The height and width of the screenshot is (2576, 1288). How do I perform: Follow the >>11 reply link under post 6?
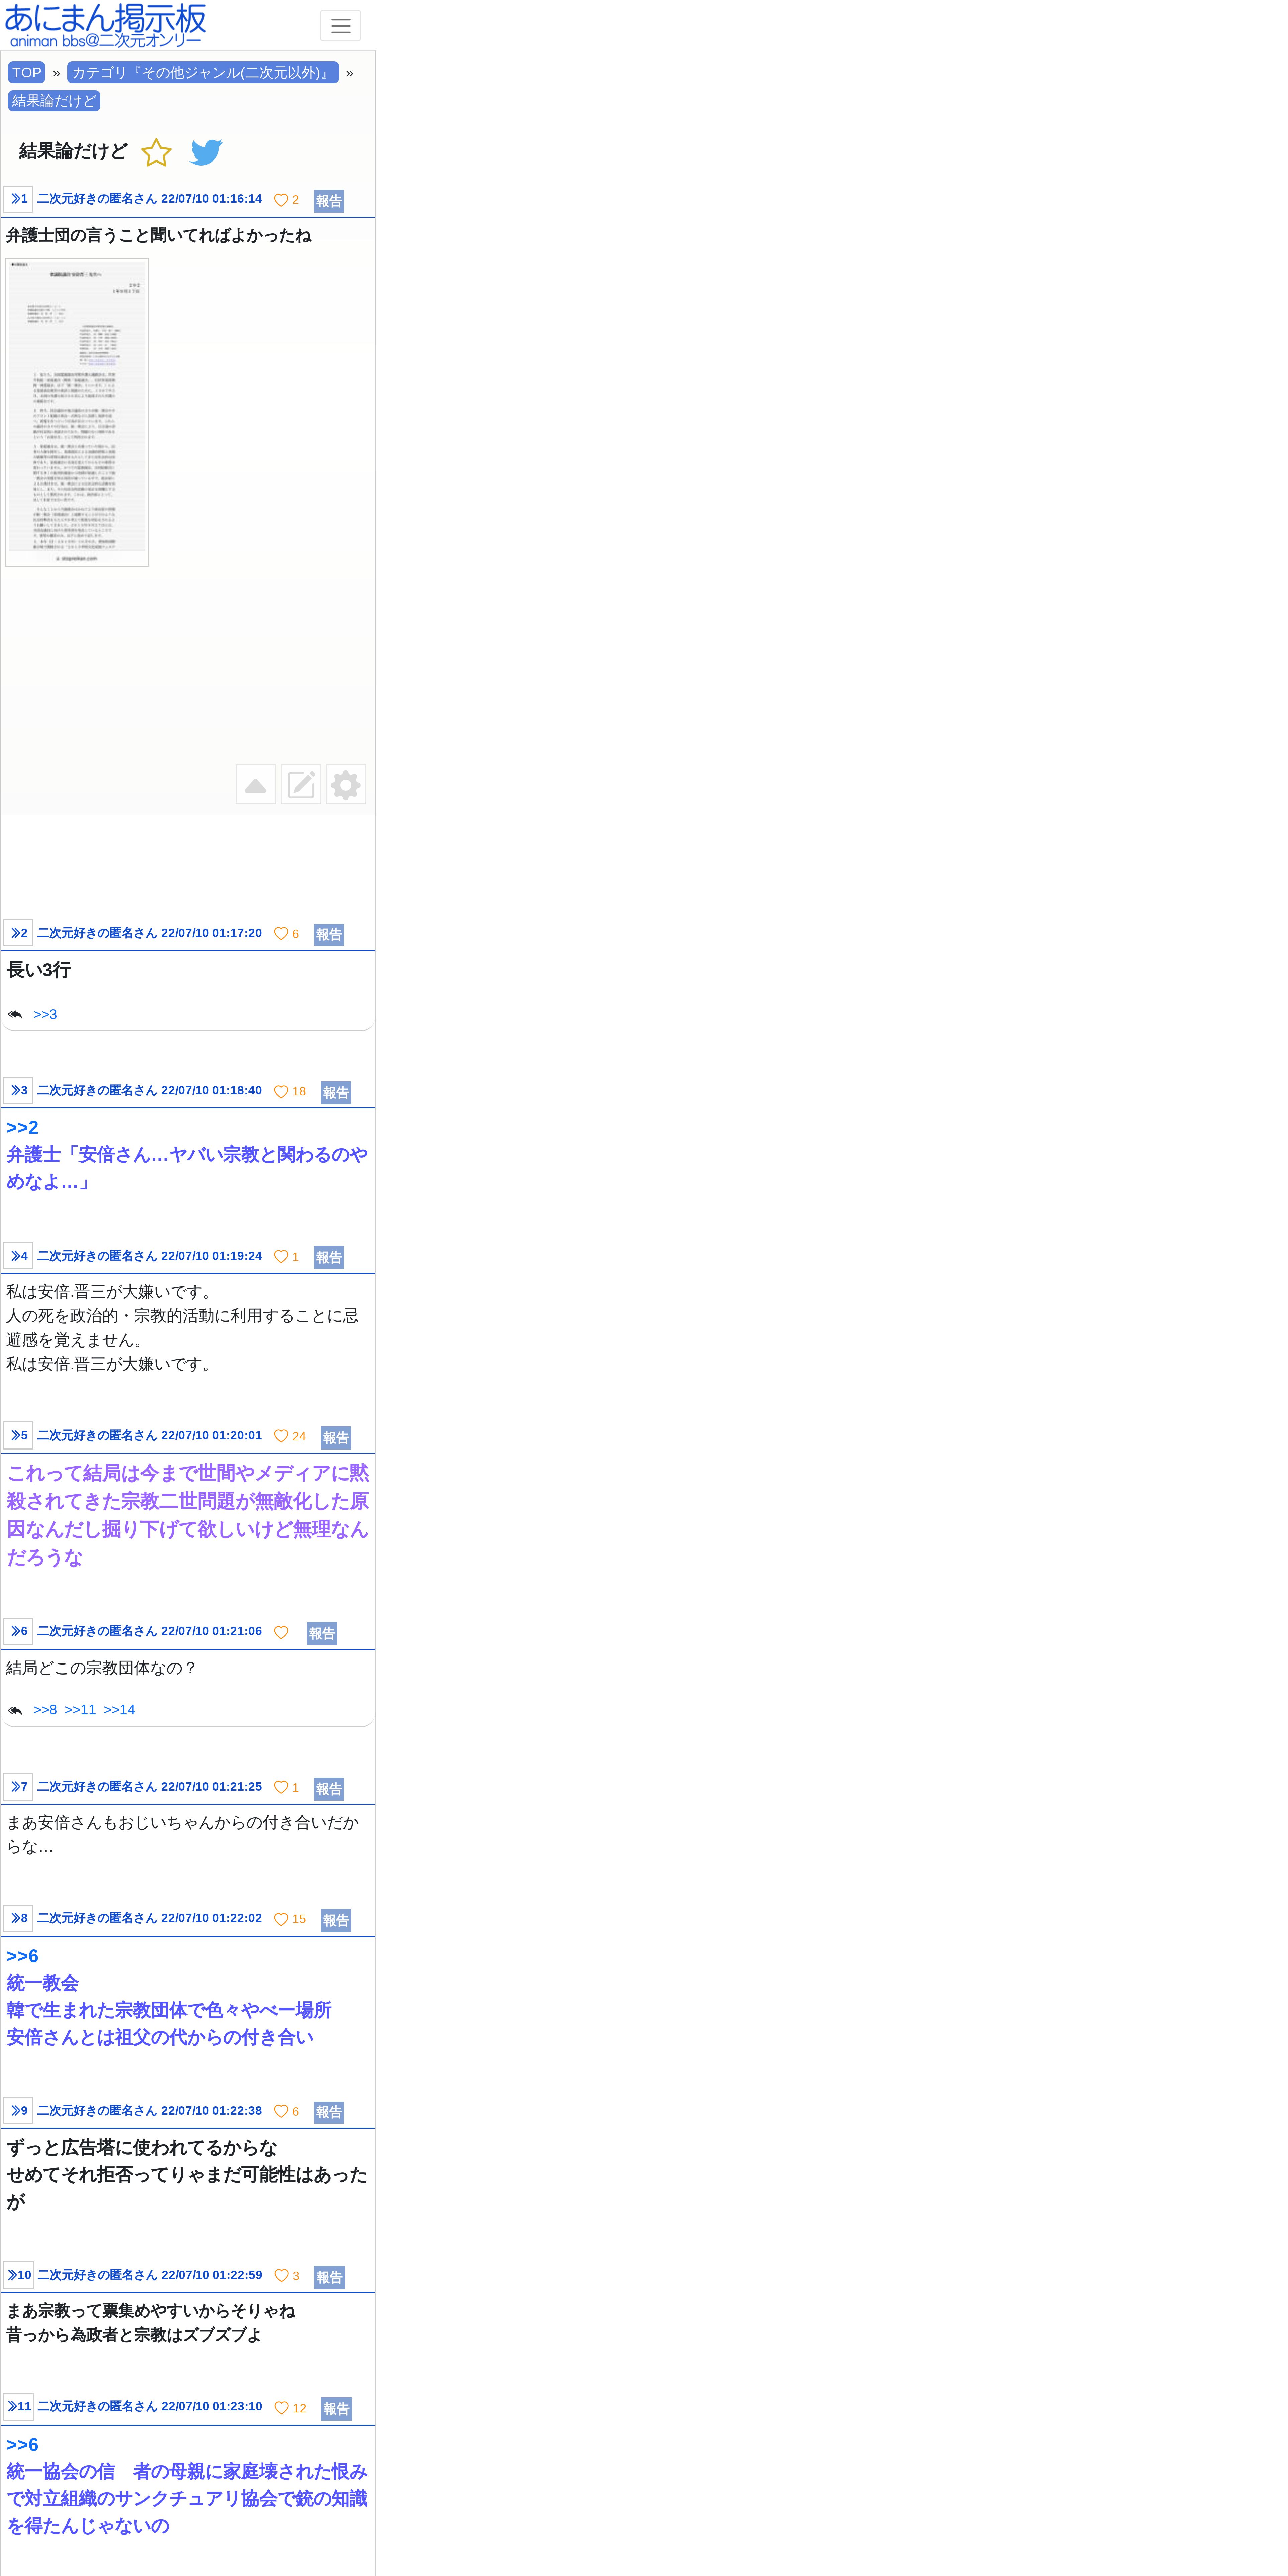tap(80, 1710)
